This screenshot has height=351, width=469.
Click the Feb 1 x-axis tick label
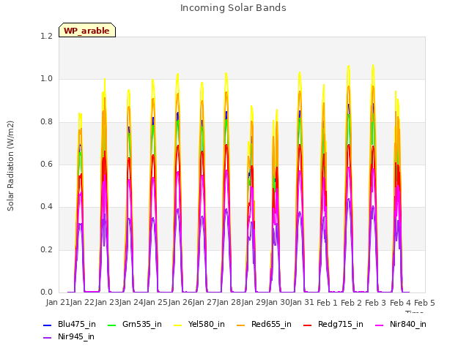pos(327,303)
